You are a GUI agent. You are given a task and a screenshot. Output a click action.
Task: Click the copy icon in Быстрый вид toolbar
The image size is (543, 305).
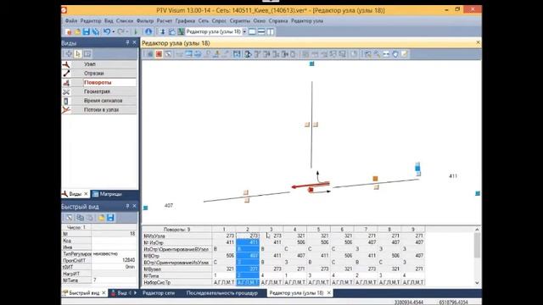(80, 218)
